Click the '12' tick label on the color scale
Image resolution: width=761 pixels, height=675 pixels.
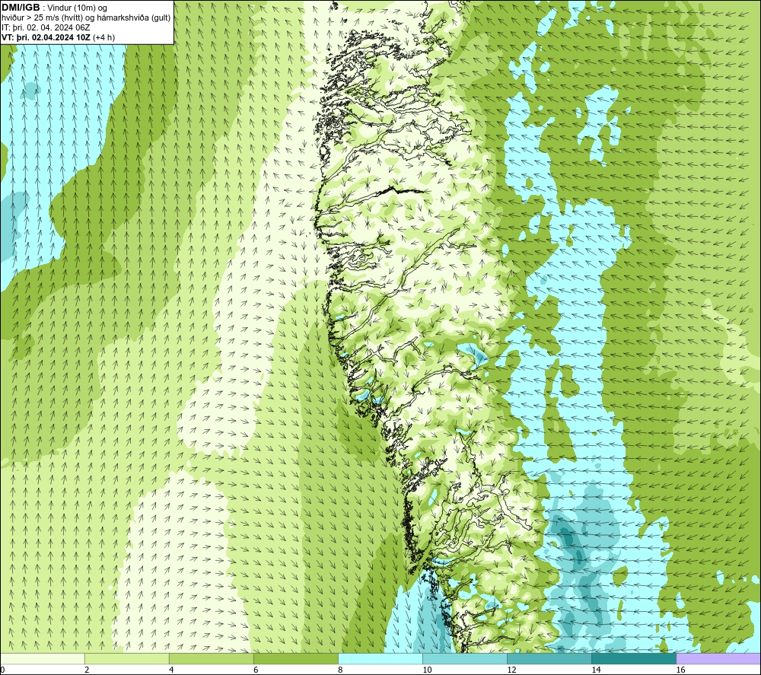coord(511,670)
